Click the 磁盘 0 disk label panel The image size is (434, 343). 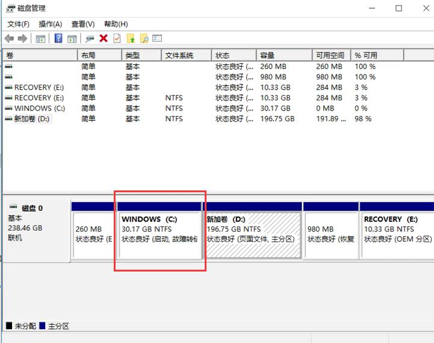pyautogui.click(x=36, y=230)
